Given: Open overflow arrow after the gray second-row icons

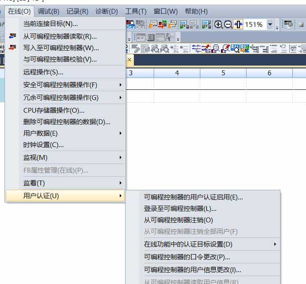Looking at the screenshot, I should pyautogui.click(x=178, y=39).
